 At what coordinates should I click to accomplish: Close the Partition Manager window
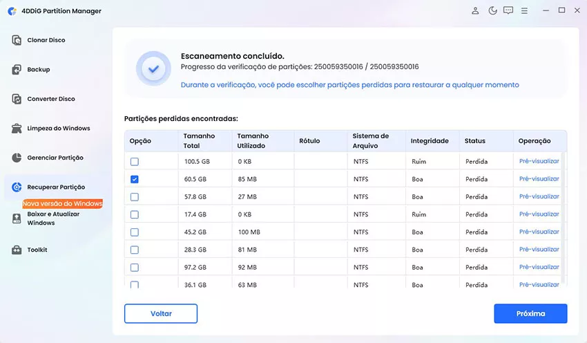[x=577, y=10]
